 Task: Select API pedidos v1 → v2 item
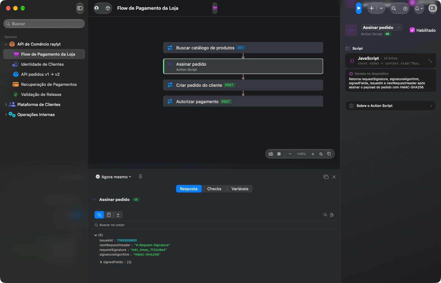[44, 74]
